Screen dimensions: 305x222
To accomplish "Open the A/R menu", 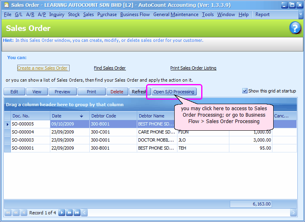I will click(30, 14).
